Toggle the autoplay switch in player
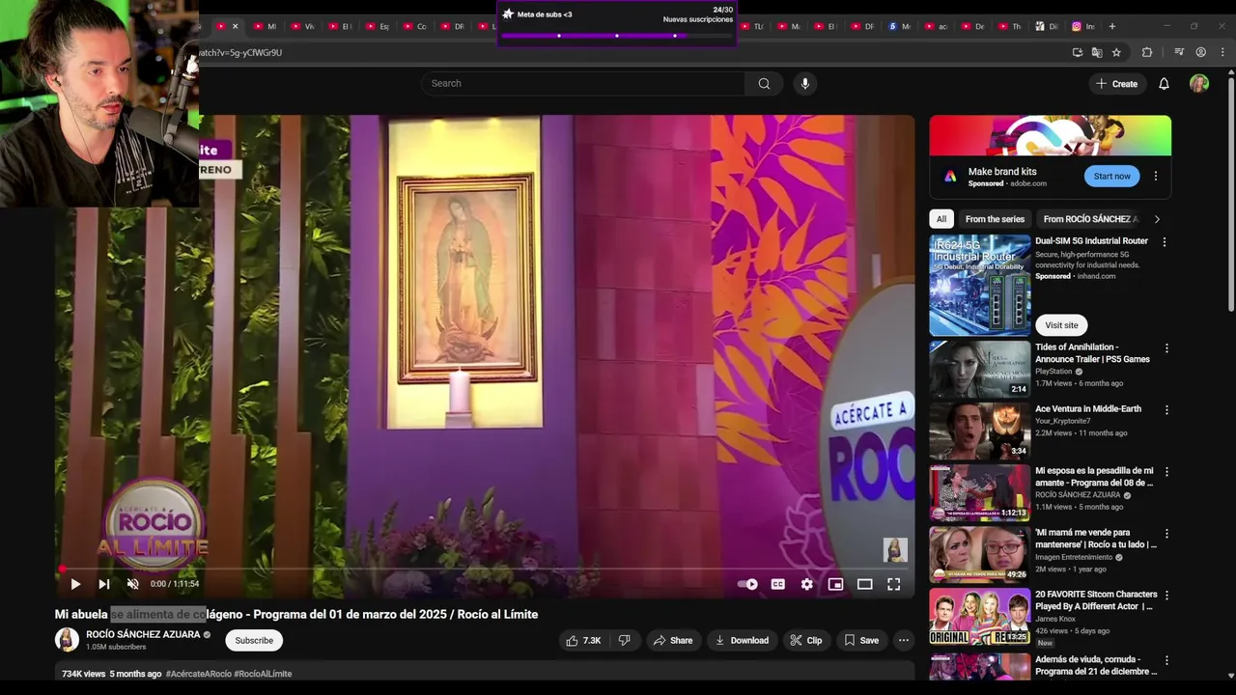The width and height of the screenshot is (1236, 695). (x=747, y=584)
